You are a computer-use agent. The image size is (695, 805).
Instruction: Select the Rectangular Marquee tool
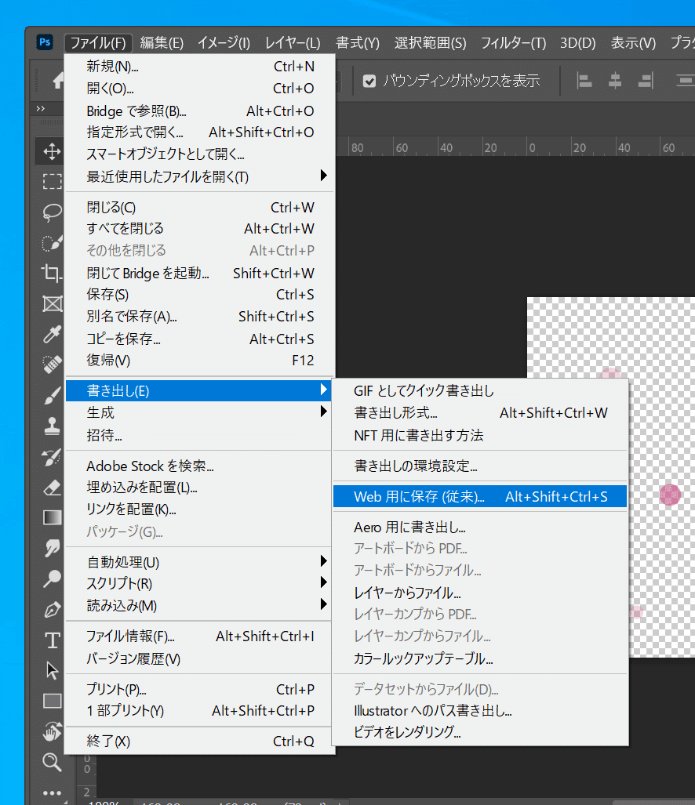[x=51, y=179]
